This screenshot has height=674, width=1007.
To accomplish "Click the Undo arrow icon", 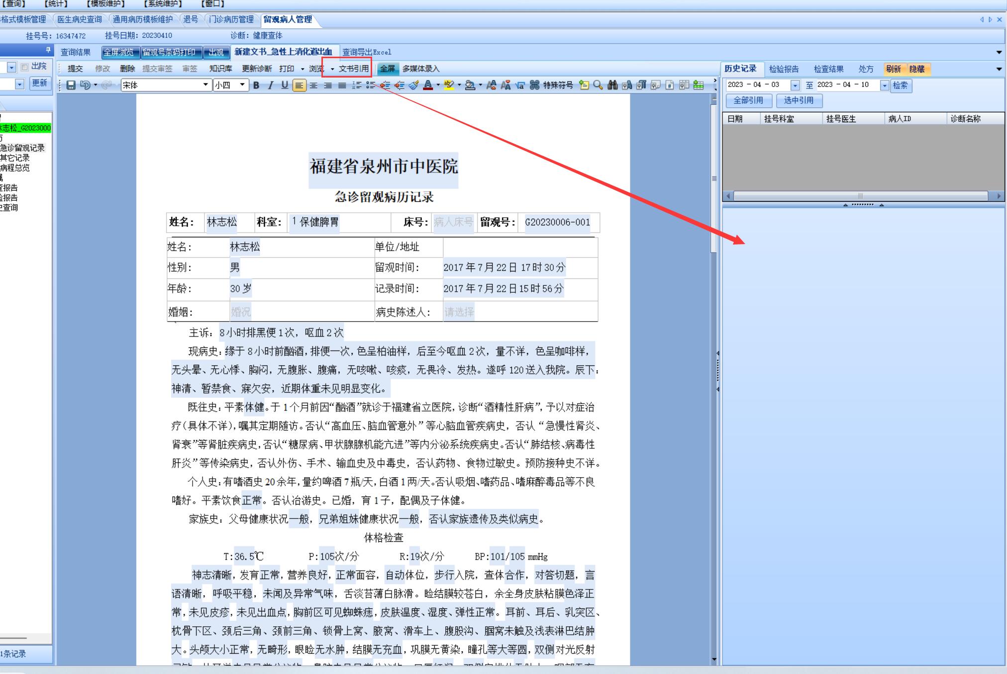I will point(85,85).
